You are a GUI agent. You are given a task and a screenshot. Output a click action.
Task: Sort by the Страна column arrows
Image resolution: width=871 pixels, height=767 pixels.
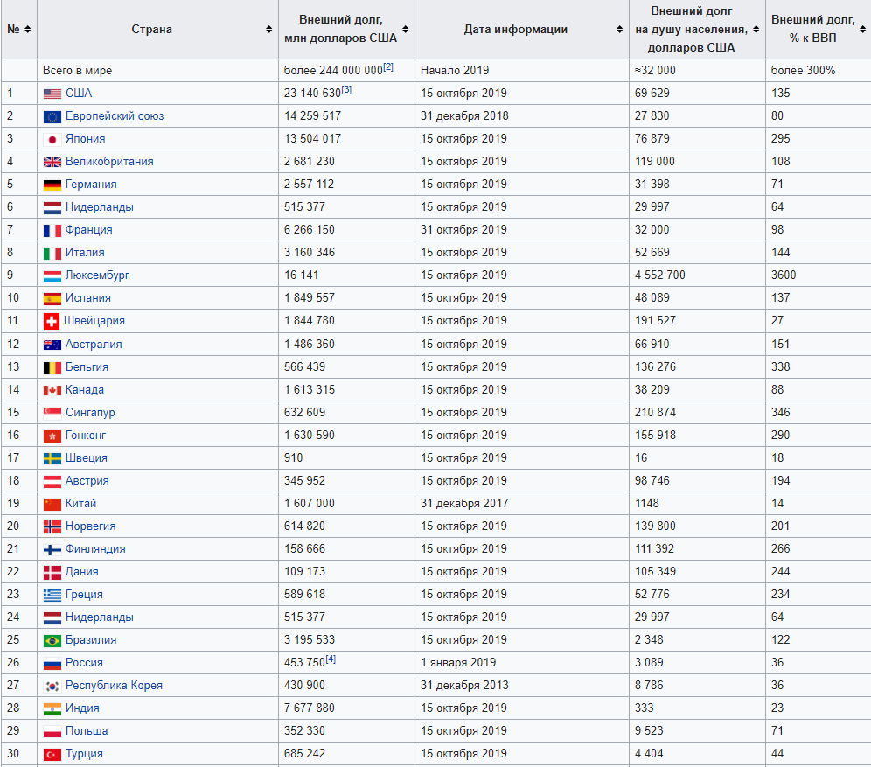269,30
